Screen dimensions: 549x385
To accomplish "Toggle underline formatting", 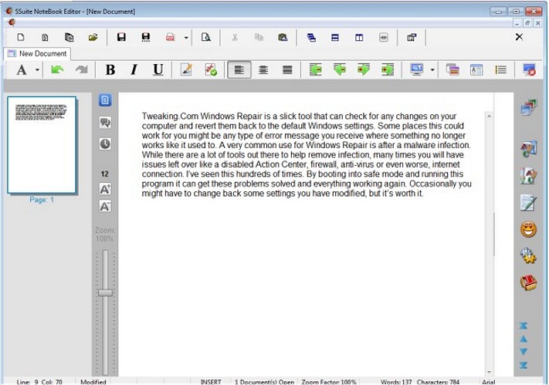I will [x=158, y=69].
